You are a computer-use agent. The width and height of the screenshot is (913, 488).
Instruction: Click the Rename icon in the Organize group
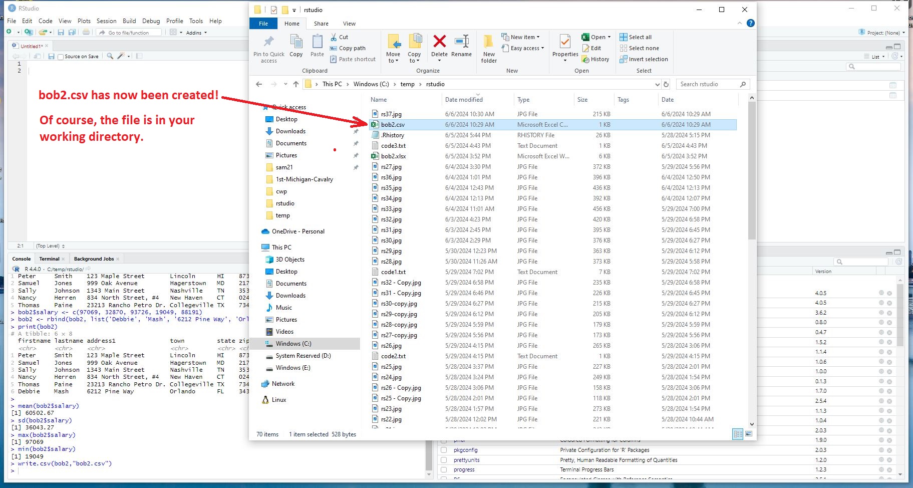click(461, 43)
